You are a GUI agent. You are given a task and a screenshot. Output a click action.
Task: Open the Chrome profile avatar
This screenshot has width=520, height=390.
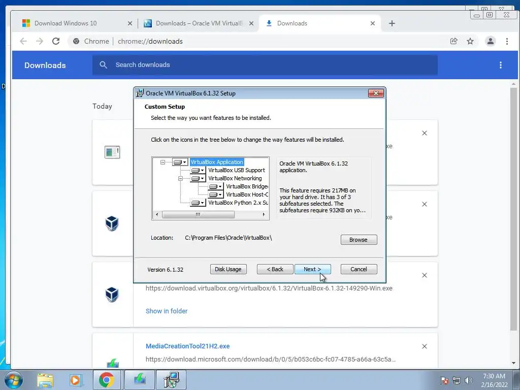(x=490, y=41)
